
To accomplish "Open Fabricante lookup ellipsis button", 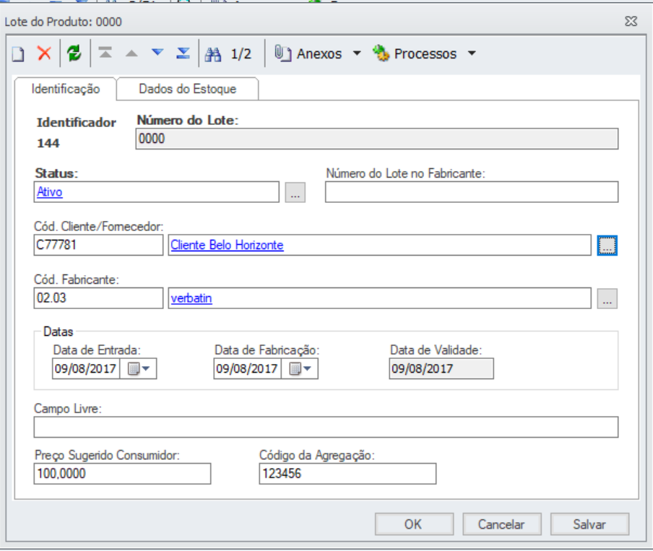I will pyautogui.click(x=607, y=299).
